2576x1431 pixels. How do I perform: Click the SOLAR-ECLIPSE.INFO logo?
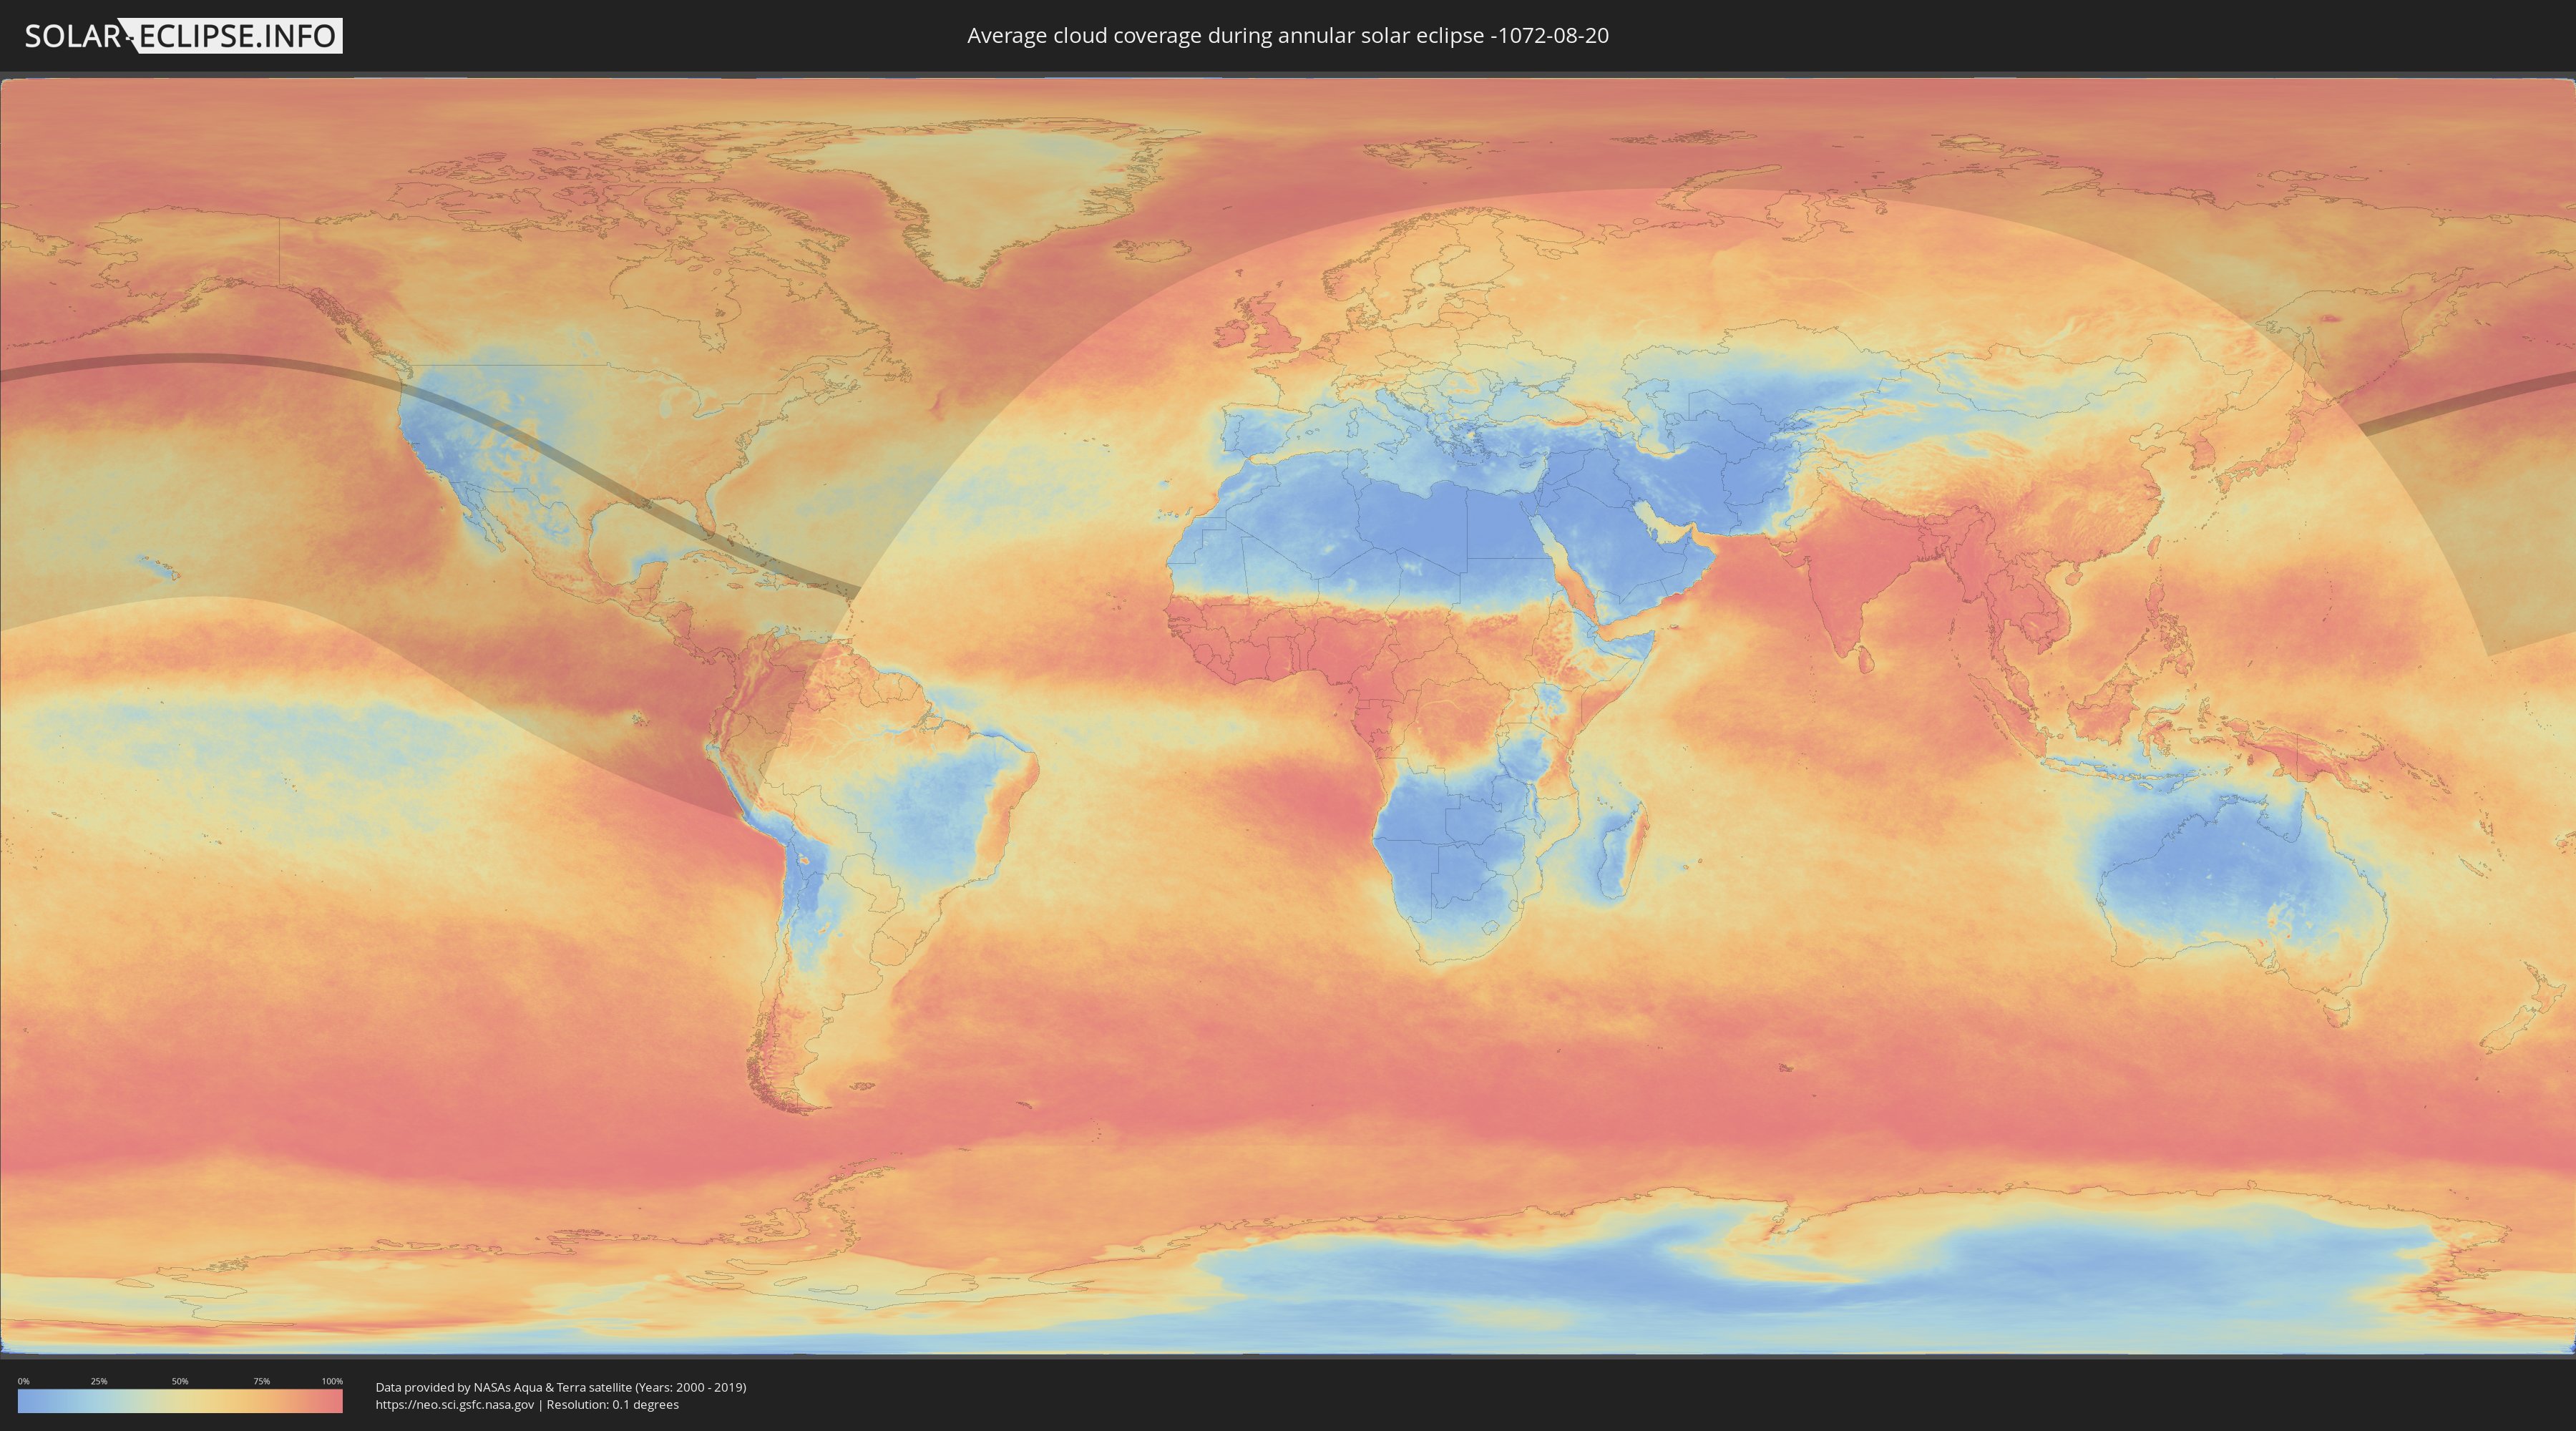pos(183,36)
